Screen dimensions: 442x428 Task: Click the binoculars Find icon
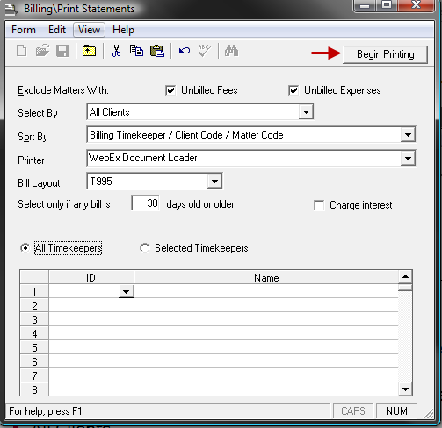click(x=231, y=51)
